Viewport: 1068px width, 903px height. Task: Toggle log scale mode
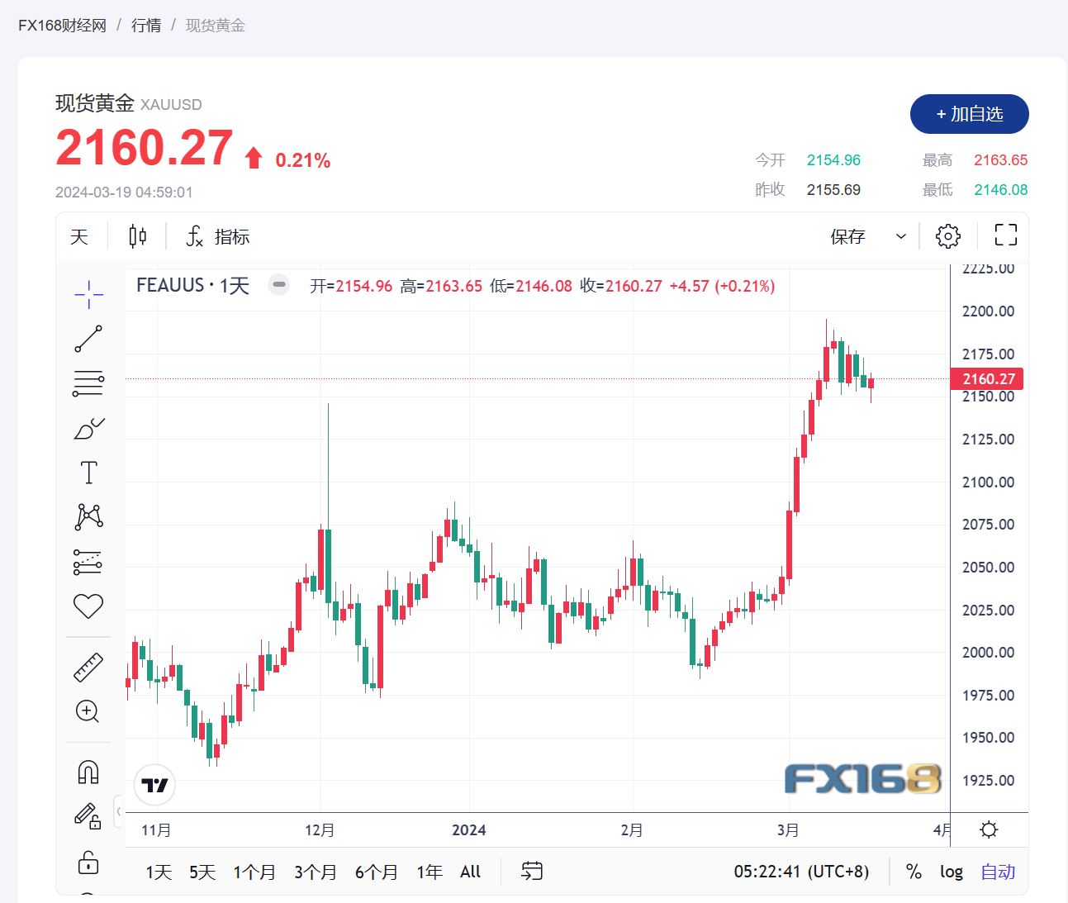[952, 872]
